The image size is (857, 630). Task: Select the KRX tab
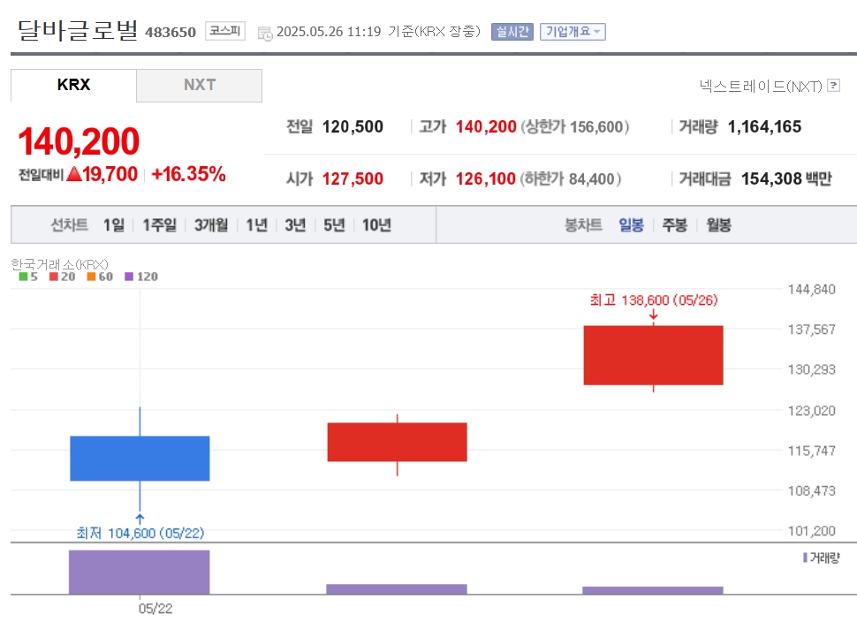(x=74, y=85)
